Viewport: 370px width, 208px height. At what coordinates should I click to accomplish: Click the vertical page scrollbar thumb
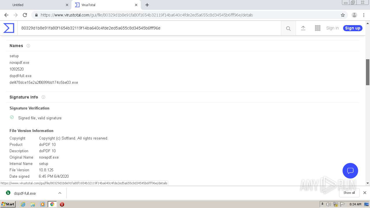(368, 72)
